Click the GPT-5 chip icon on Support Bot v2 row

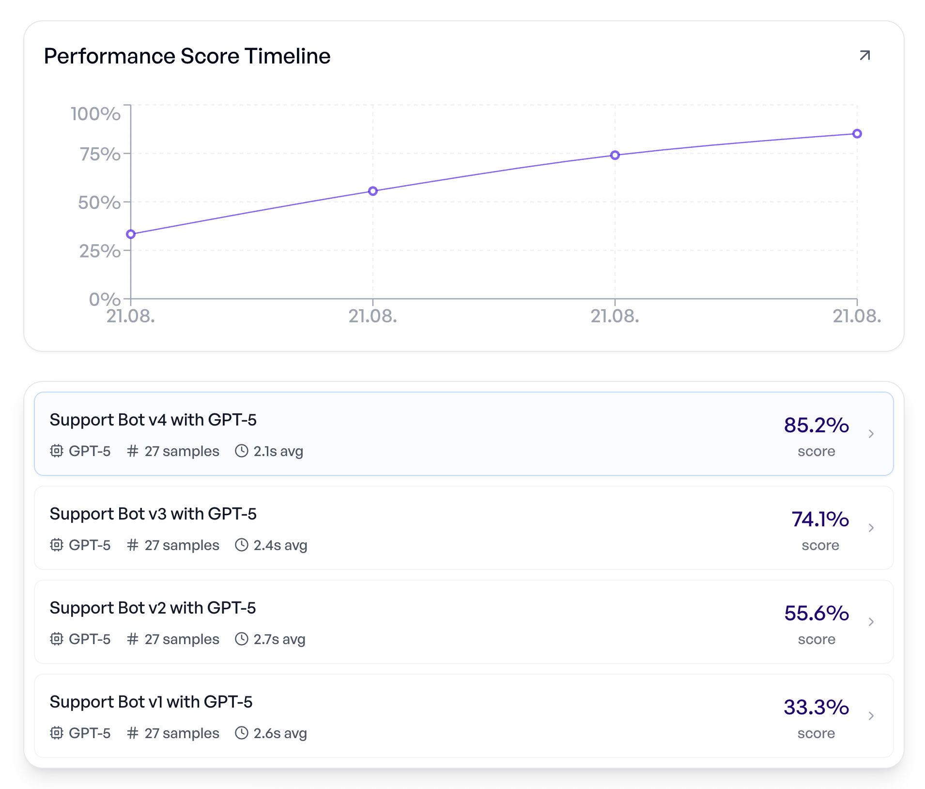point(57,639)
